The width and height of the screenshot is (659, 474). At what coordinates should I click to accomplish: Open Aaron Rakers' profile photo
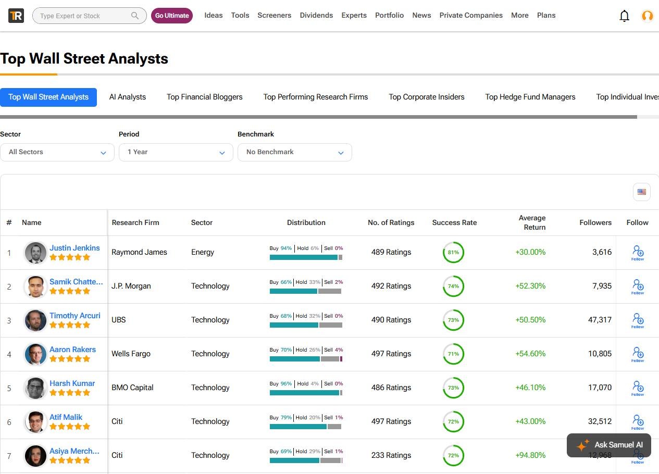[35, 354]
